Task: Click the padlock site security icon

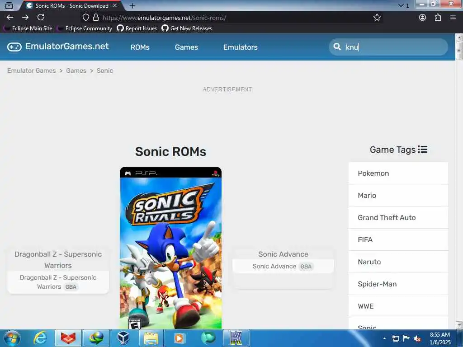Action: coord(96,18)
